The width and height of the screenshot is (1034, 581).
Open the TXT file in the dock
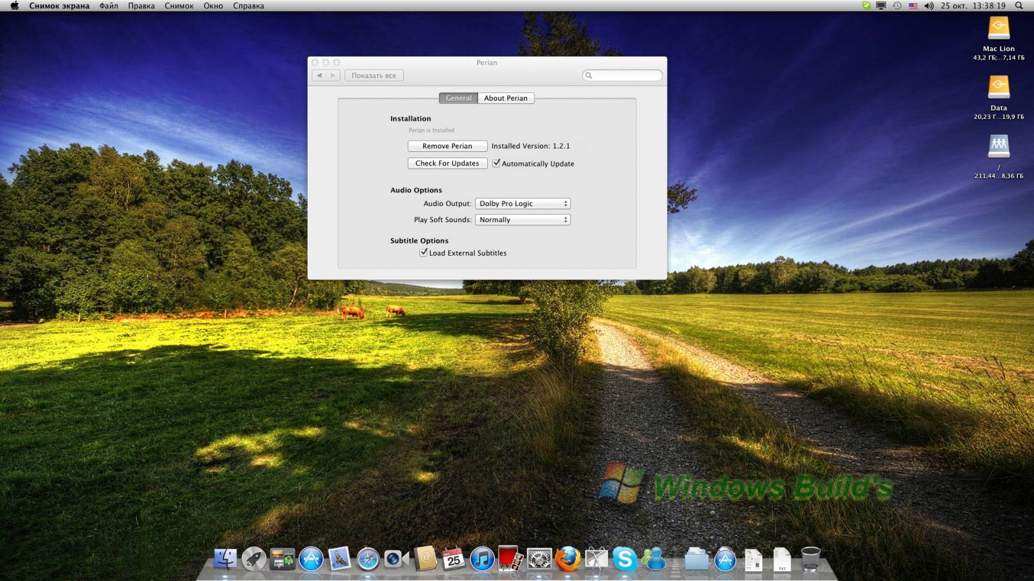click(782, 559)
